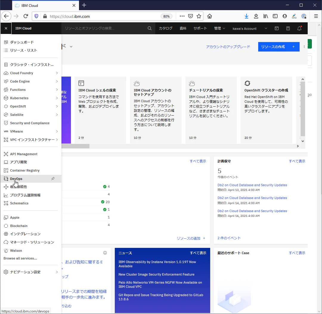The width and height of the screenshot is (322, 314).
Task: Open the notifications bell icon
Action: [x=299, y=28]
